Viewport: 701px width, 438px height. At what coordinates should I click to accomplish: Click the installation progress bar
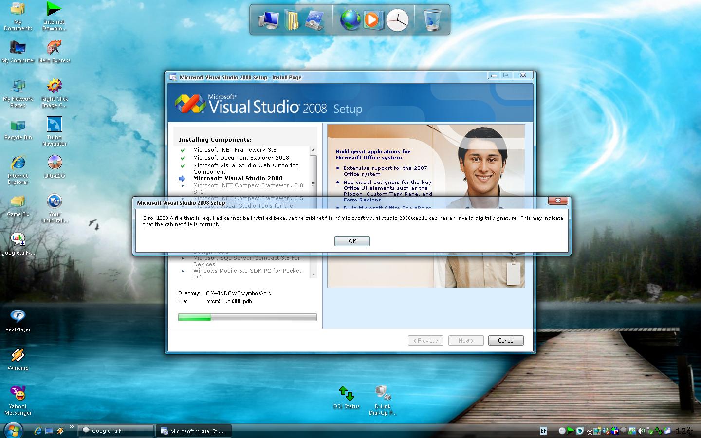pyautogui.click(x=247, y=318)
